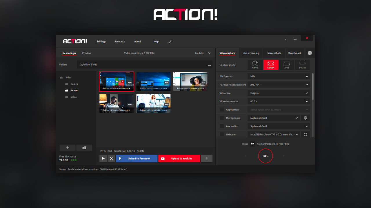This screenshot has width=371, height=208.
Task: Click Upload to YouTube
Action: [179, 158]
